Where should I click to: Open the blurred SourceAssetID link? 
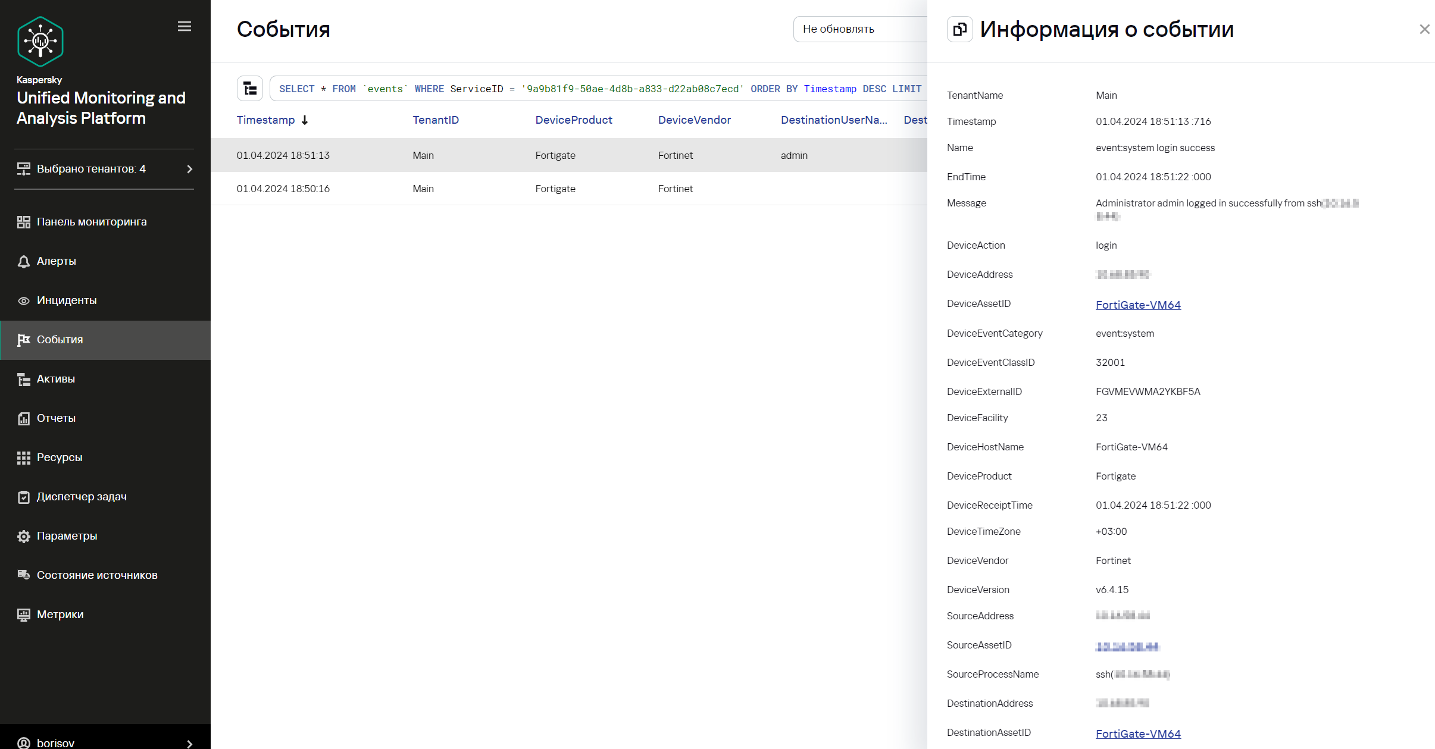[1127, 646]
